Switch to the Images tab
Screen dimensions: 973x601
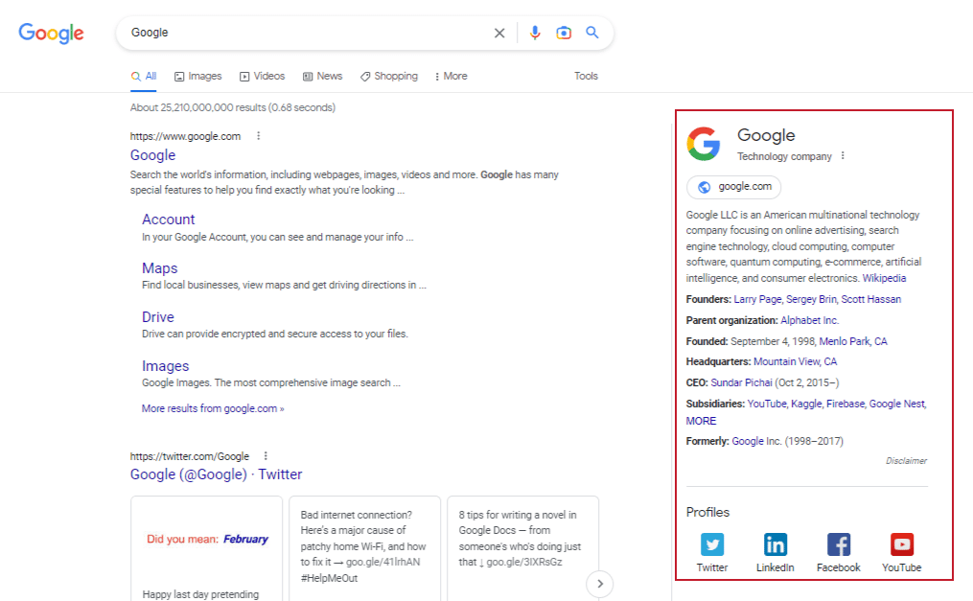[197, 76]
